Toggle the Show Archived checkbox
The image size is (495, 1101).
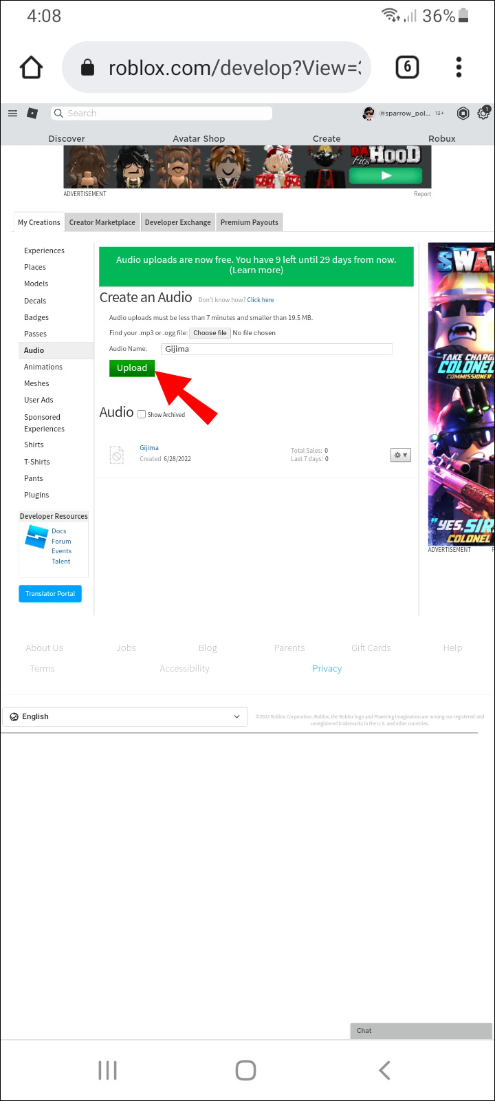point(142,414)
